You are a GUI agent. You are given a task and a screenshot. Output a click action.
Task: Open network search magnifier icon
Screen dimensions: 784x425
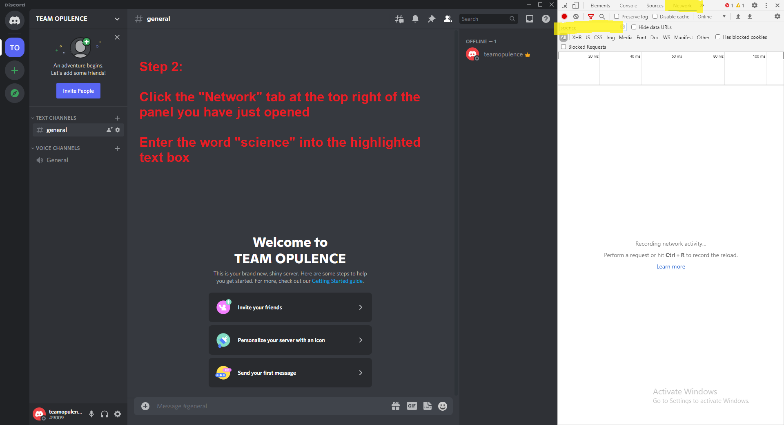tap(602, 16)
